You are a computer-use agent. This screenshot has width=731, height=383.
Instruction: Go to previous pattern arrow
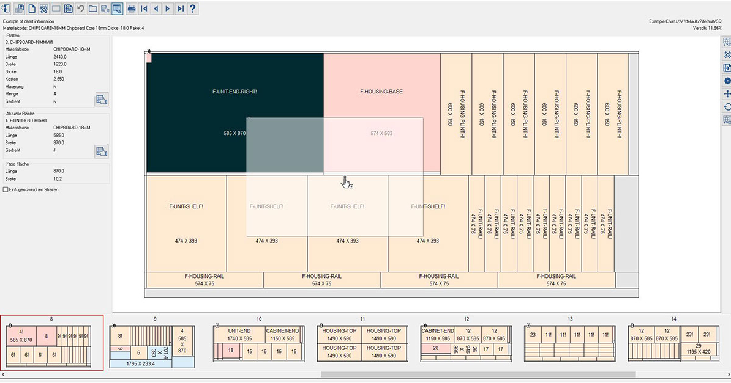click(156, 9)
